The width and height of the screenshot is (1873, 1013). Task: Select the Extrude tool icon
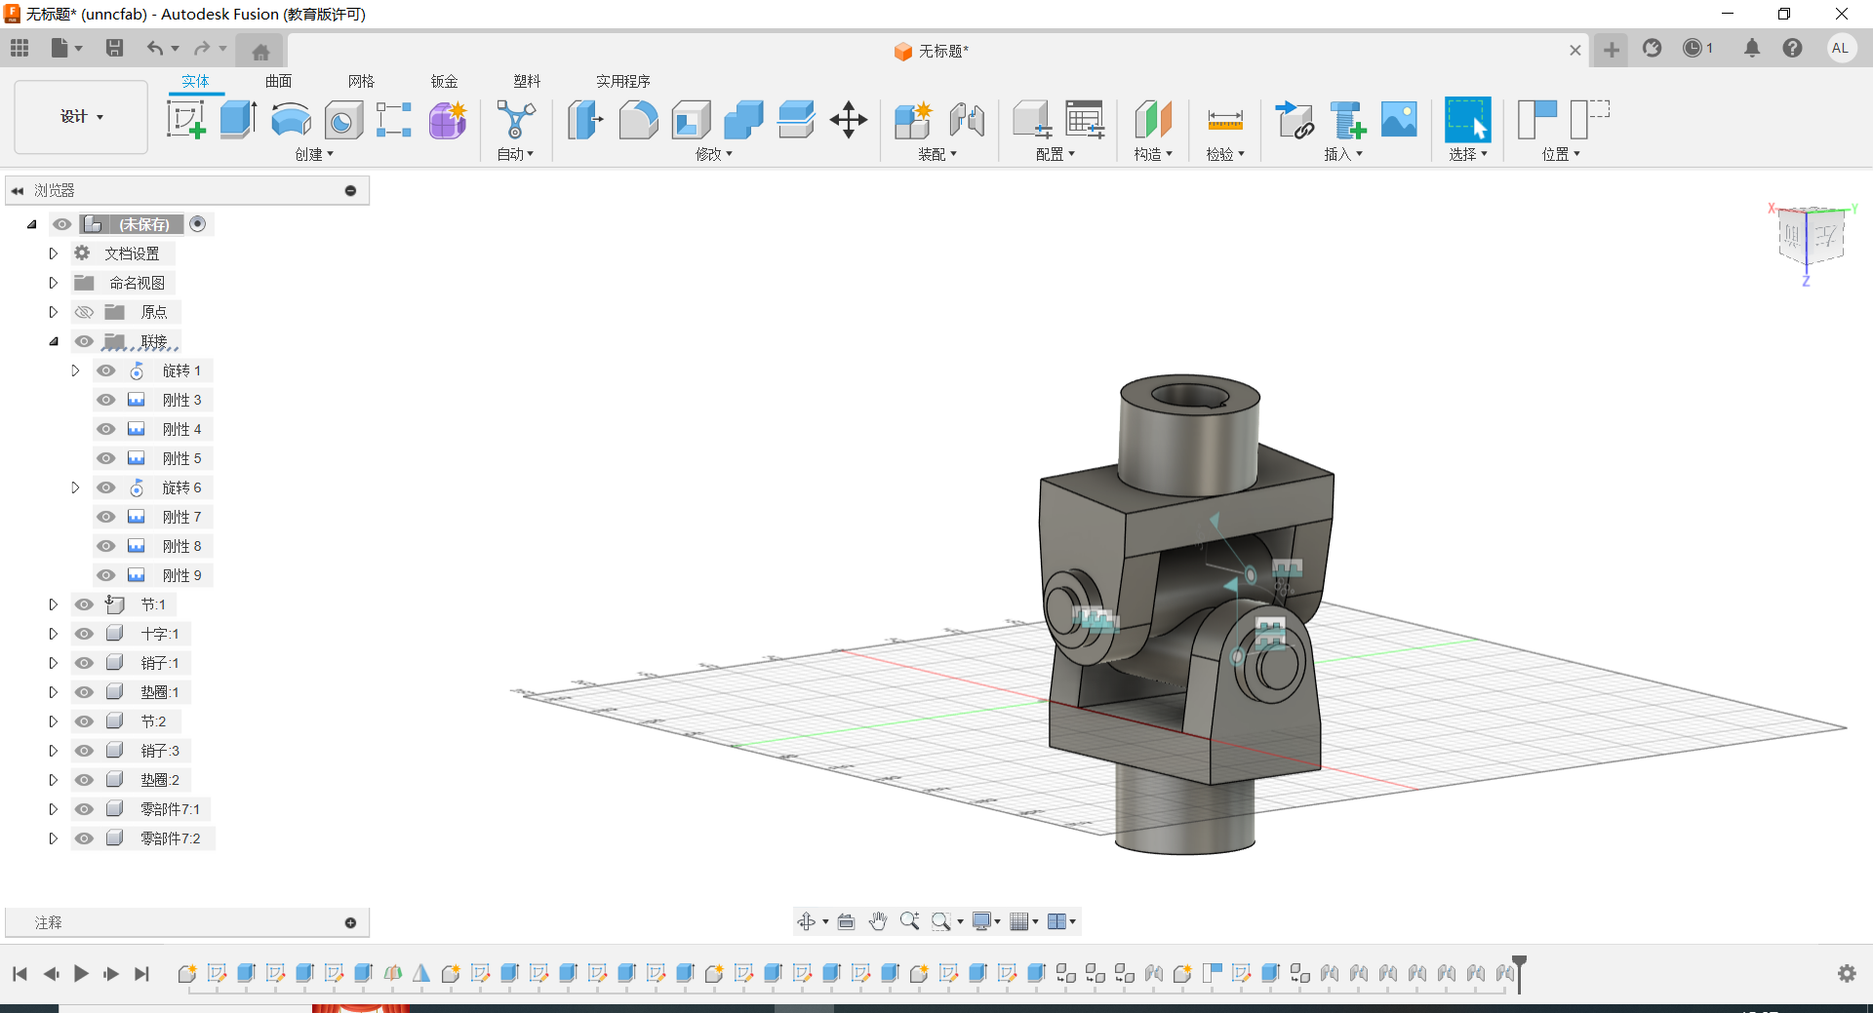click(x=238, y=120)
